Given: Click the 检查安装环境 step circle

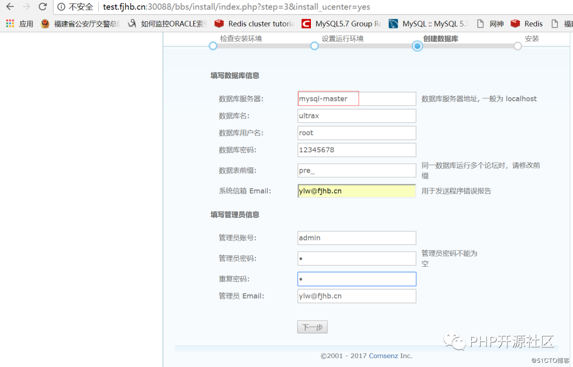Looking at the screenshot, I should pos(213,46).
